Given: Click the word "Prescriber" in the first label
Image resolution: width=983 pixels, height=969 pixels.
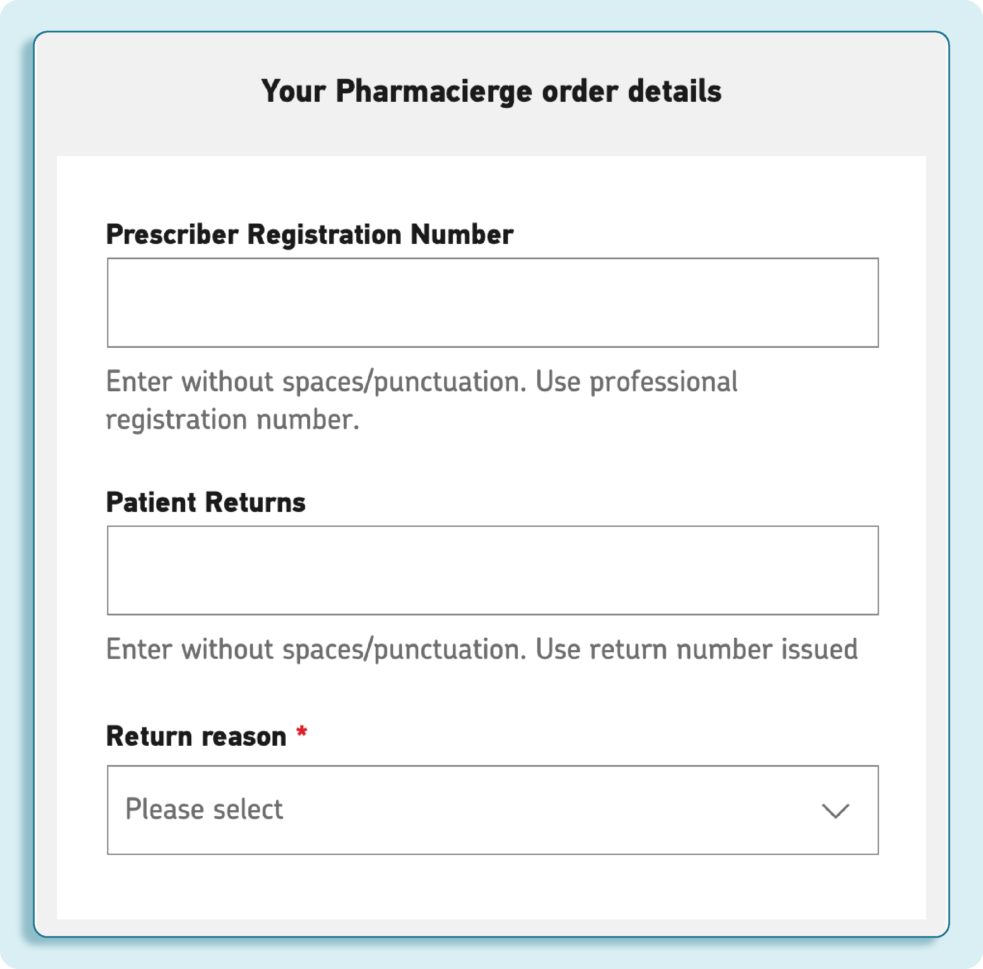Looking at the screenshot, I should [x=172, y=235].
